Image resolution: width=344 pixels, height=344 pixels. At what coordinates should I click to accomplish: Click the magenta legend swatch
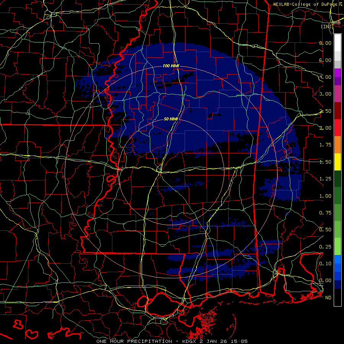(338, 73)
